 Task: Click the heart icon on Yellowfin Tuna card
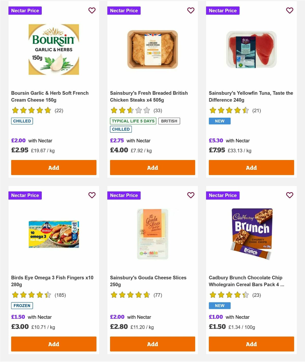289,10
